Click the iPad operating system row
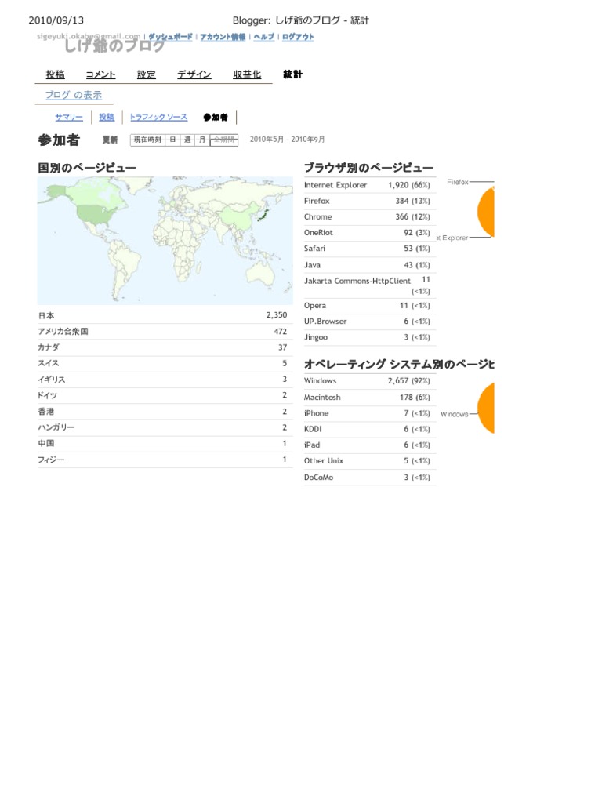This screenshot has height=803, width=602. [370, 445]
